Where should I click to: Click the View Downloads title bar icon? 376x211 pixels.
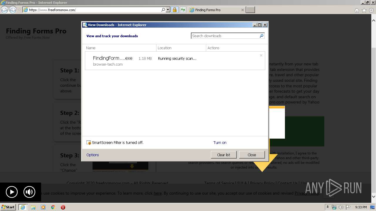tap(85, 25)
